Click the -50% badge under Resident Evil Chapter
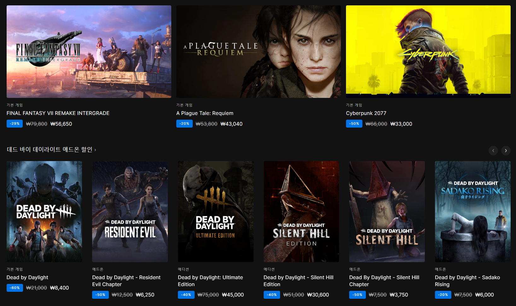 tap(100, 295)
